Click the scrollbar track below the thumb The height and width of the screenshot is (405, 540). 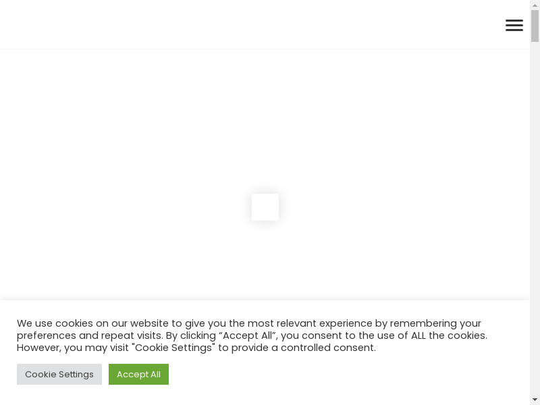535,221
